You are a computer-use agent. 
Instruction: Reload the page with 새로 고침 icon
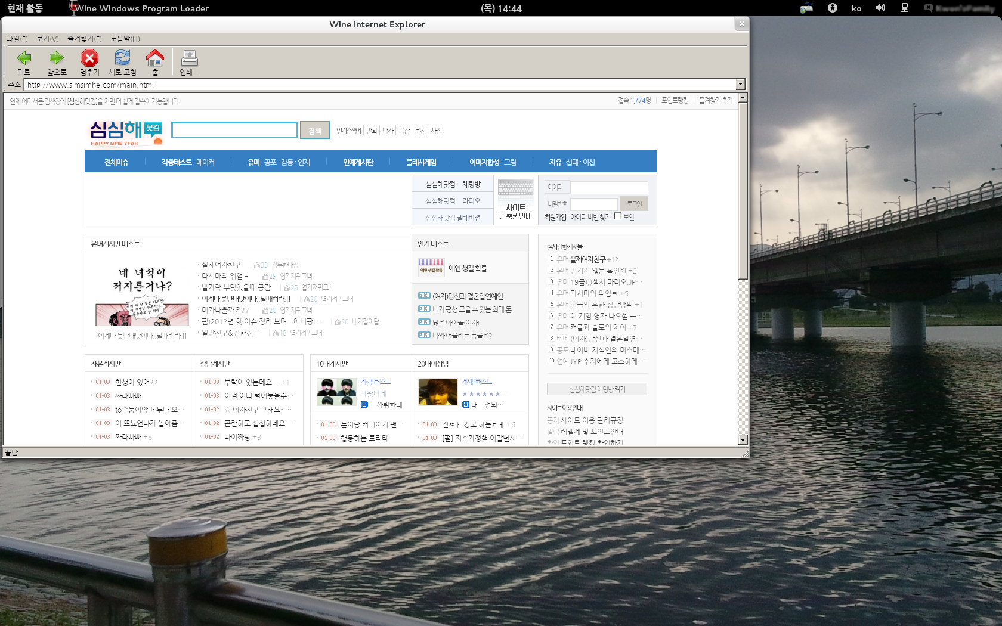(122, 58)
